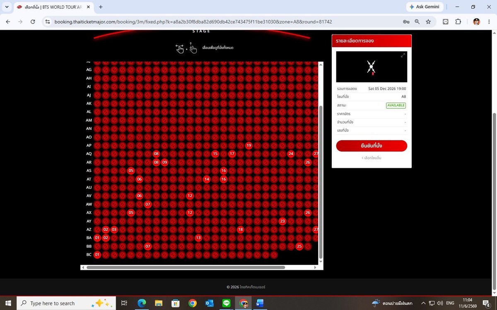Select seat 23 in row AY
This screenshot has width=497, height=310.
click(282, 221)
